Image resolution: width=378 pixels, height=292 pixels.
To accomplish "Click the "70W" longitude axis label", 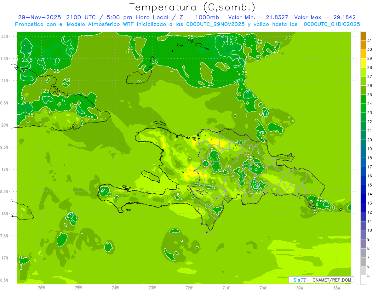I will (x=263, y=288).
